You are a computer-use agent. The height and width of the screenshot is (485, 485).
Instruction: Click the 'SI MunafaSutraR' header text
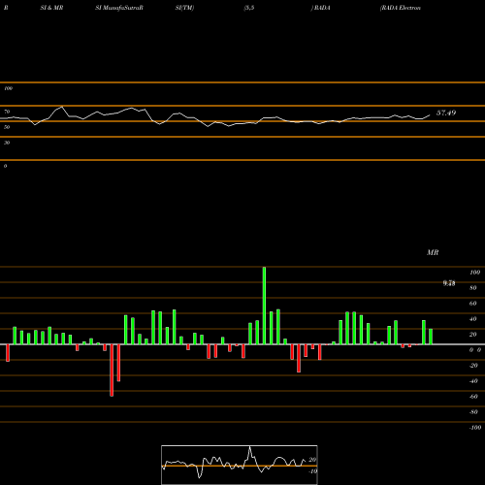pos(119,8)
